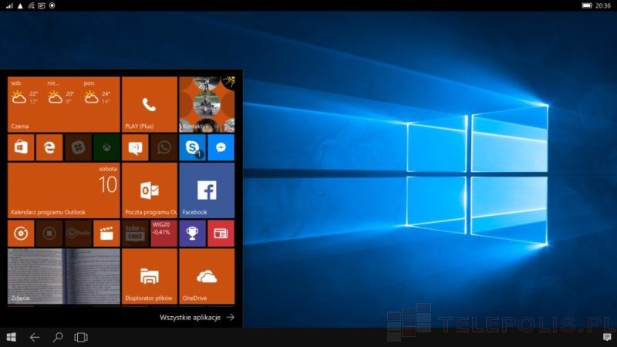Click the Wi-Fi status icon
The width and height of the screenshot is (617, 347).
[x=31, y=5]
